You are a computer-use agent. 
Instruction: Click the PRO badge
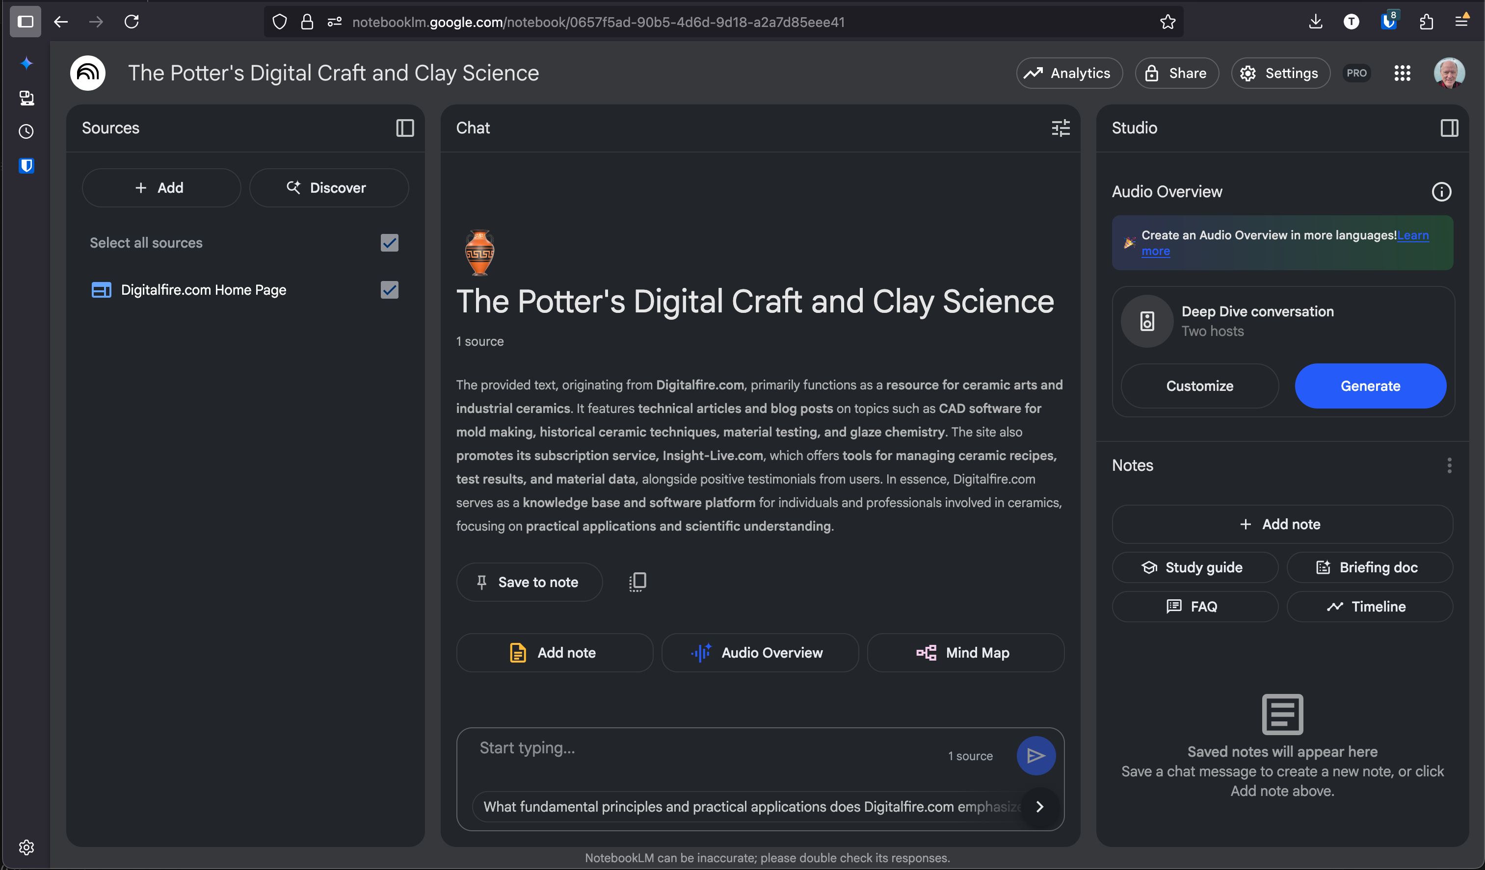1356,73
